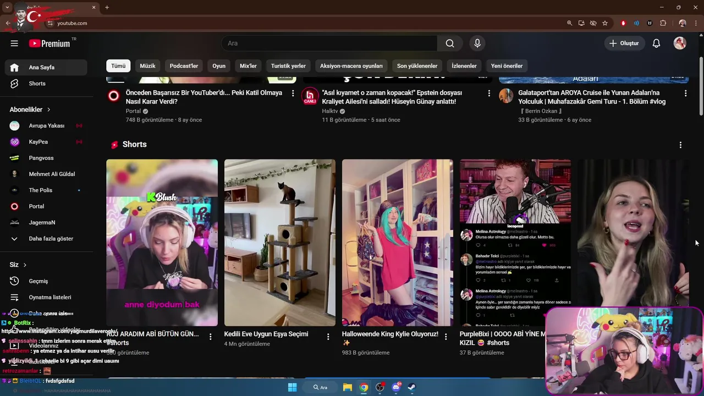Select the Tümü filter chip
The width and height of the screenshot is (704, 396).
coord(118,66)
